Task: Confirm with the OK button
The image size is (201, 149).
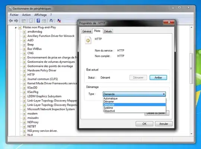Action: pyautogui.click(x=144, y=124)
